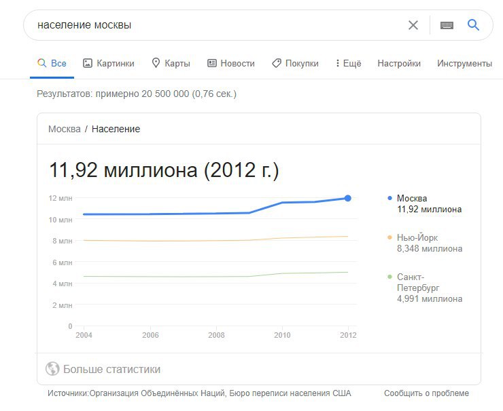
Task: Open 'Инструменты' search tools
Action: tap(464, 63)
